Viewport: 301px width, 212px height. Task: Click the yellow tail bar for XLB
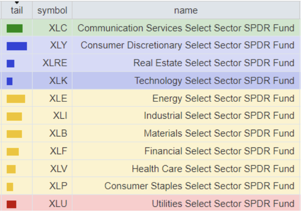point(14,134)
